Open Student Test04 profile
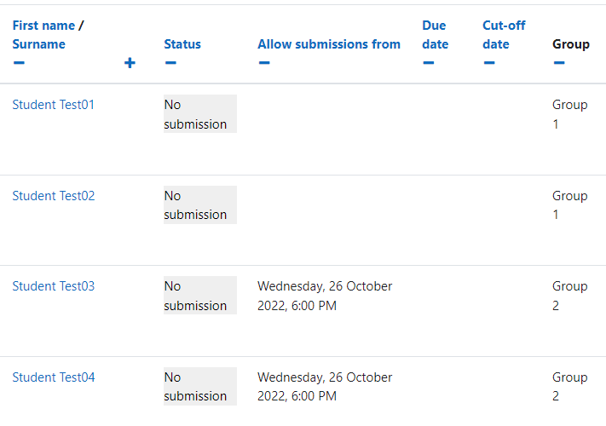The image size is (606, 426). pyautogui.click(x=54, y=377)
